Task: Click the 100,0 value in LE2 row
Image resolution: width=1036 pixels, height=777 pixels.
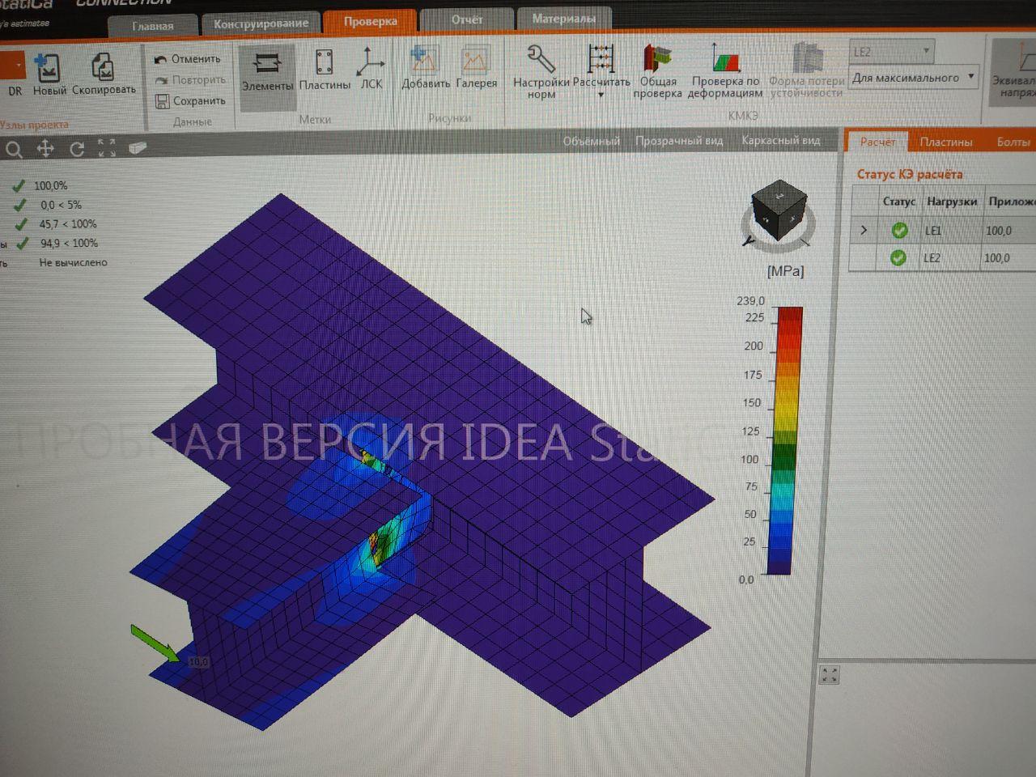Action: click(997, 258)
